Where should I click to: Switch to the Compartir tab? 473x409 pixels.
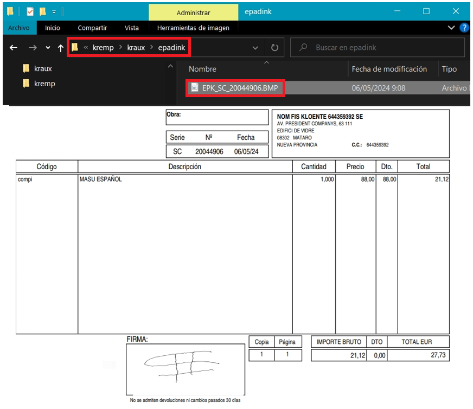(92, 28)
